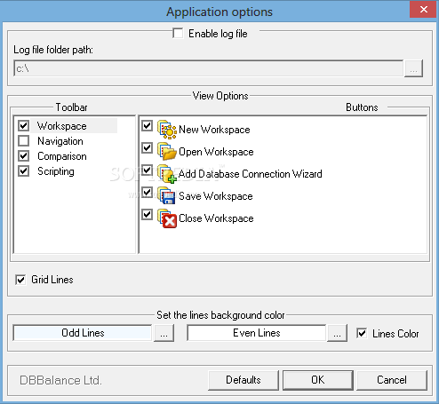The image size is (439, 404).
Task: Click the Even Lines color preview
Action: [256, 333]
